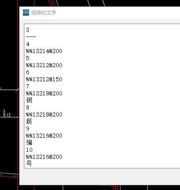Click the number 5 line

[x=28, y=58]
